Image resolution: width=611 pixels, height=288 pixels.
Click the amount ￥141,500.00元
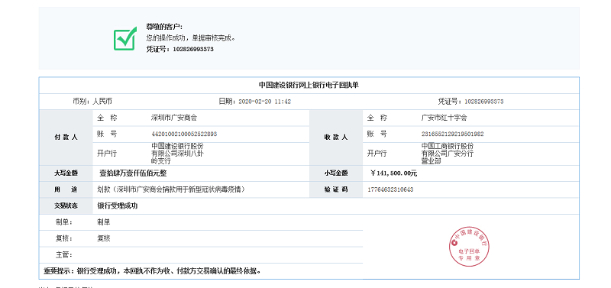click(394, 173)
